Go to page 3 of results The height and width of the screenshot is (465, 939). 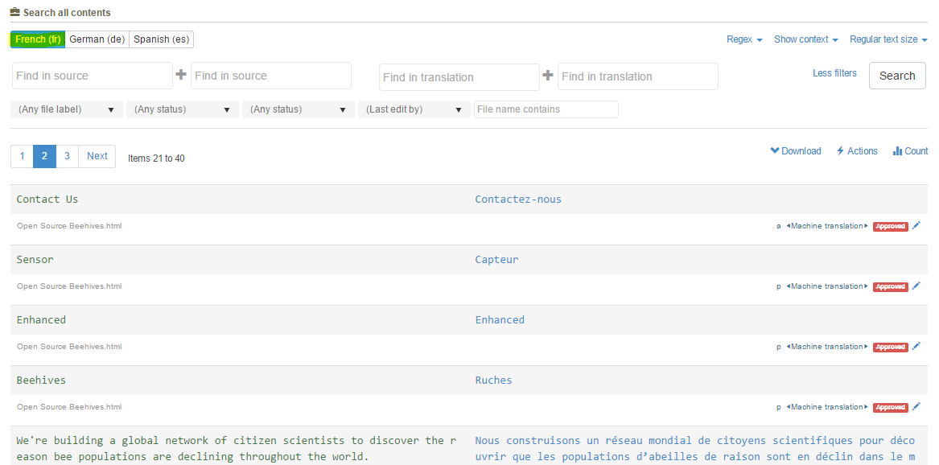point(67,156)
